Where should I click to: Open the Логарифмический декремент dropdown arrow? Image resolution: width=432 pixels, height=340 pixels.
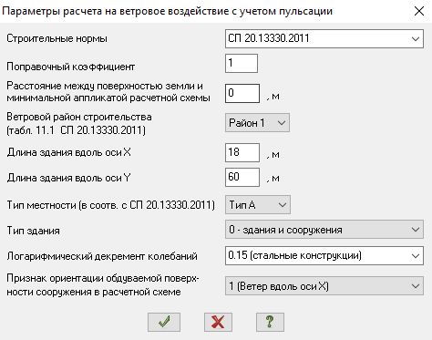click(416, 256)
